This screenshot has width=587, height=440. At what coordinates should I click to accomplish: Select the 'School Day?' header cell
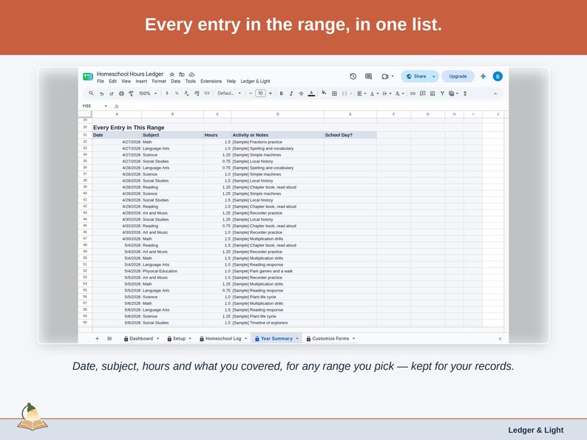pyautogui.click(x=350, y=135)
